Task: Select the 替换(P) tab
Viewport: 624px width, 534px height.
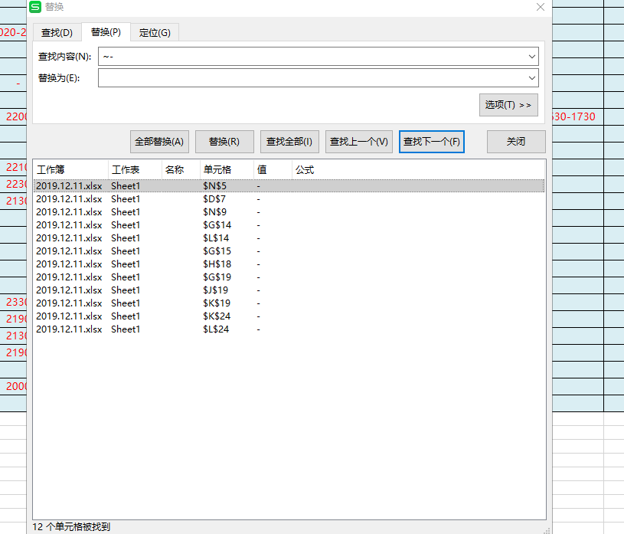Action: tap(106, 32)
